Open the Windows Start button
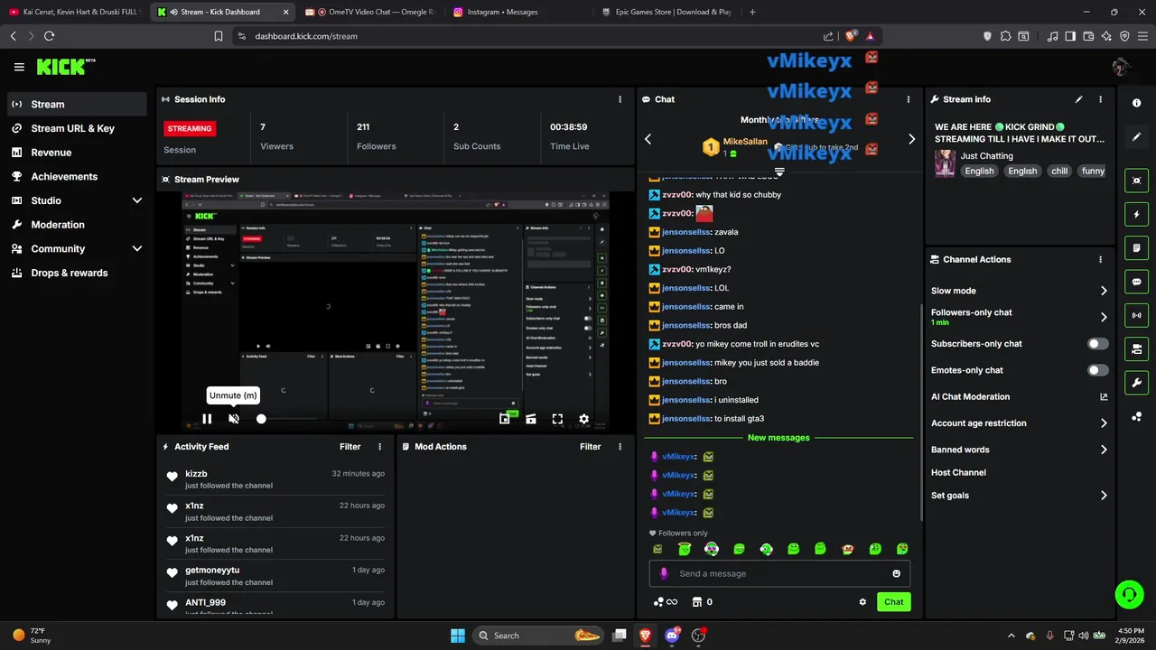The width and height of the screenshot is (1156, 650). [x=458, y=636]
